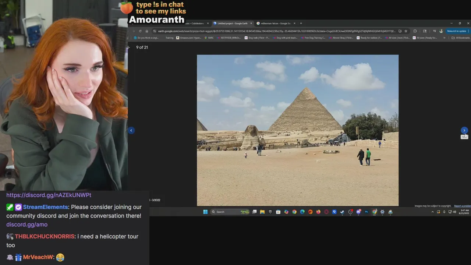View site information icon beside the URL
Image resolution: width=471 pixels, height=265 pixels.
click(x=155, y=31)
